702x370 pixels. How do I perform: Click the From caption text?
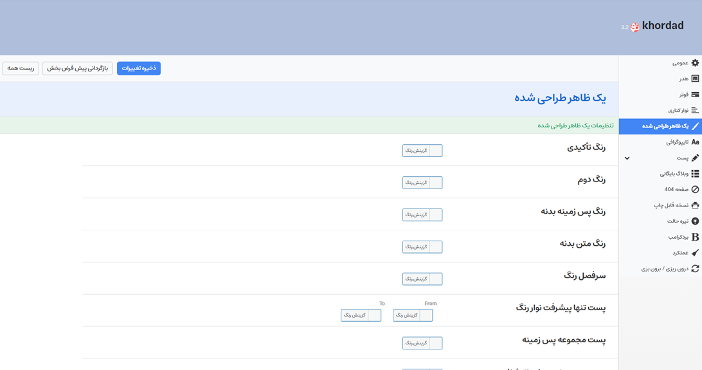431,303
